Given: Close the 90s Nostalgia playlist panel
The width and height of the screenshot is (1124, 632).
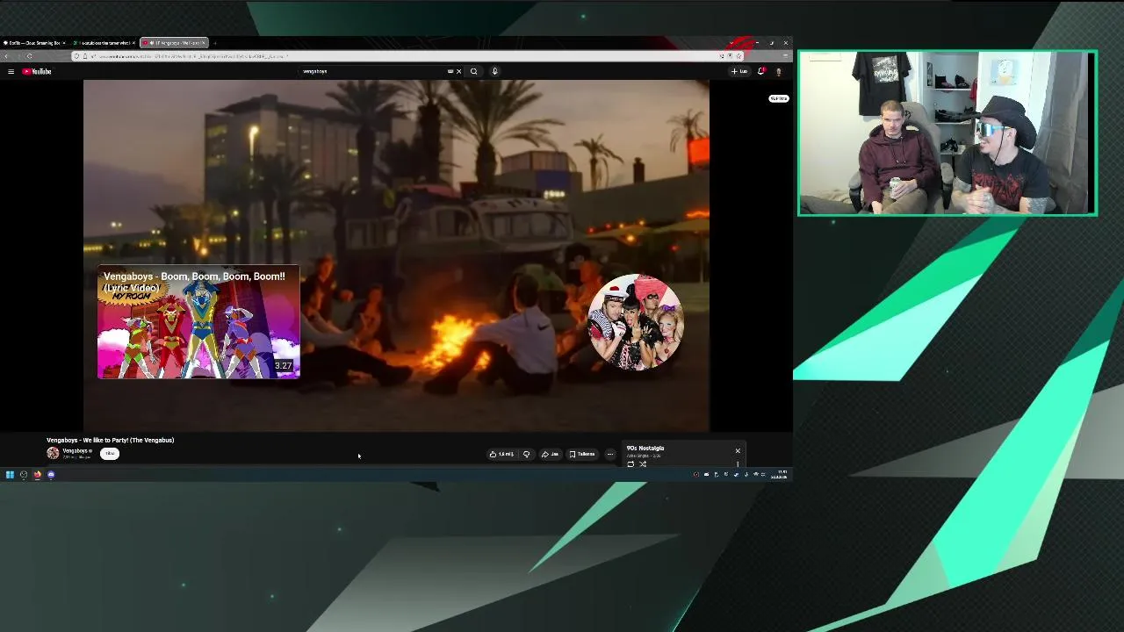Looking at the screenshot, I should 738,450.
